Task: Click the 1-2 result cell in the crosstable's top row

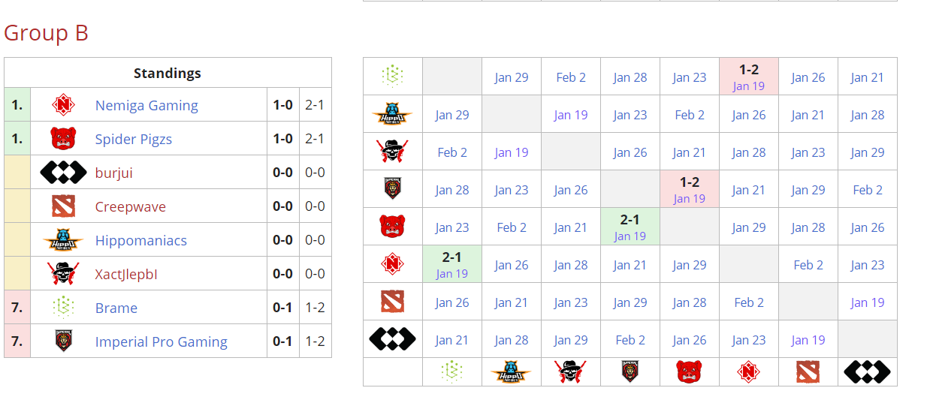Action: coord(748,77)
